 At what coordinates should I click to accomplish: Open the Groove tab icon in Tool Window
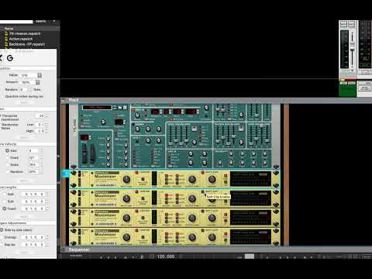tap(10, 58)
